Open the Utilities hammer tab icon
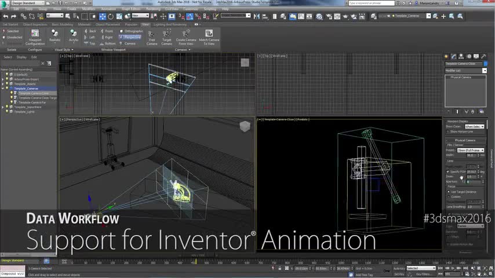This screenshot has height=278, width=495. click(x=483, y=57)
